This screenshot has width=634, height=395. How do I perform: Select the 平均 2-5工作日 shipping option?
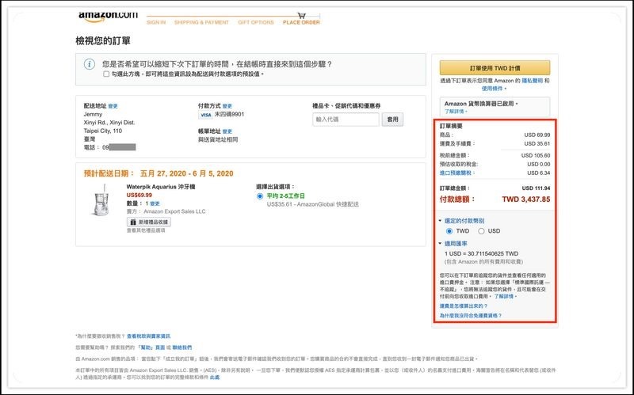point(260,196)
